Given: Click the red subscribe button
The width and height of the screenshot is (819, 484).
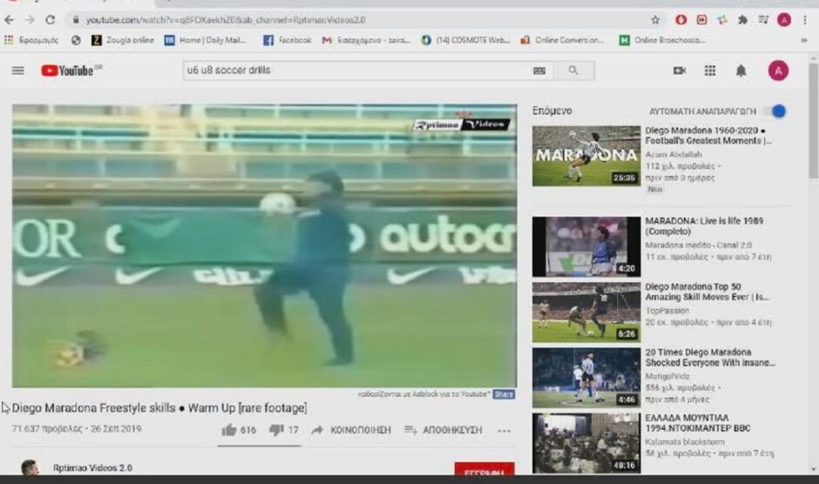Looking at the screenshot, I should pos(484,469).
